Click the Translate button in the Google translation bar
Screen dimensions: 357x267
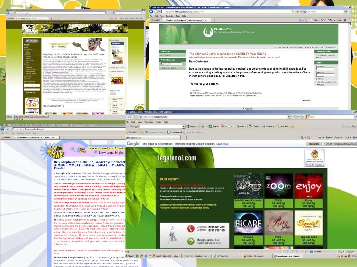pyautogui.click(x=314, y=144)
